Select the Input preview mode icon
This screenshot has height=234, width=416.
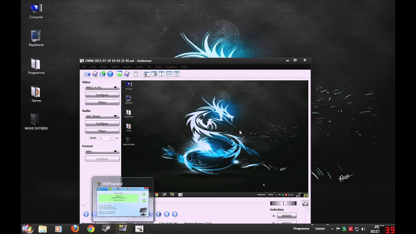[147, 74]
